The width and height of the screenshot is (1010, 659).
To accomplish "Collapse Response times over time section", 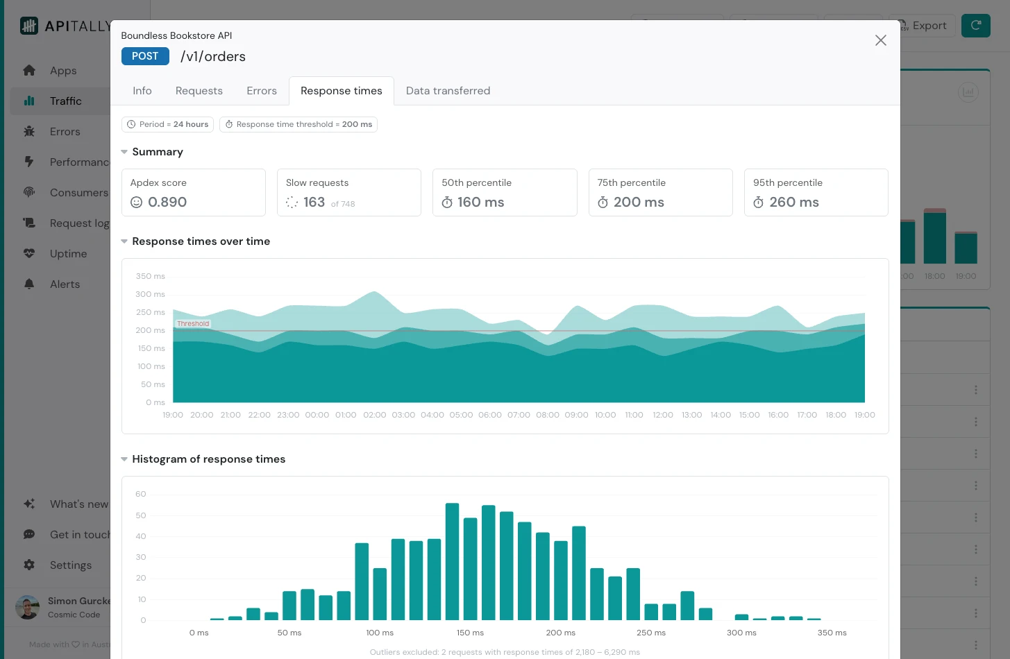I will [124, 241].
